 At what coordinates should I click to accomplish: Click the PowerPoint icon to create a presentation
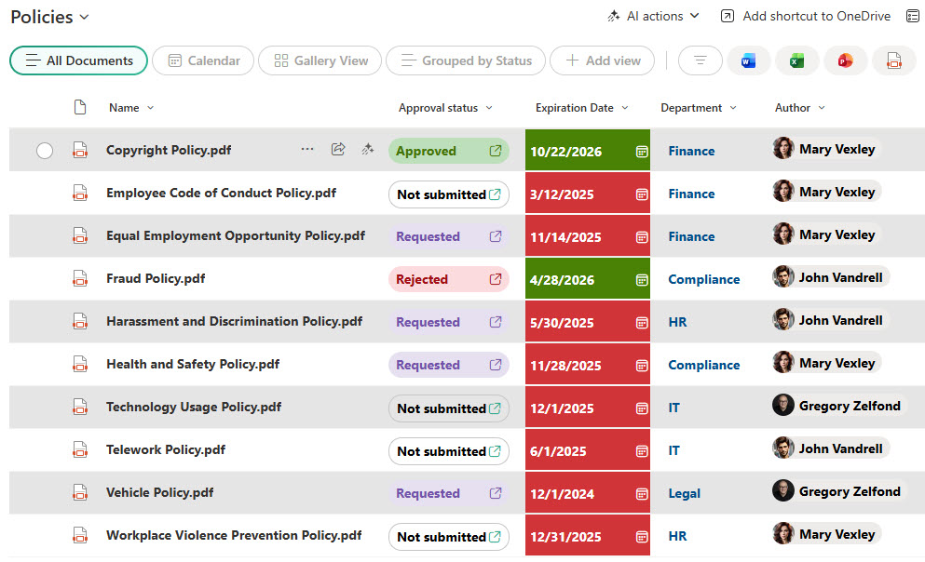click(x=846, y=60)
